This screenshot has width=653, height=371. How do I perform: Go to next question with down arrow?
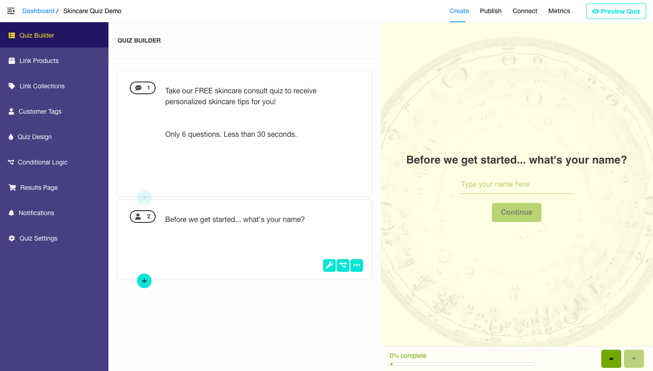click(x=634, y=359)
